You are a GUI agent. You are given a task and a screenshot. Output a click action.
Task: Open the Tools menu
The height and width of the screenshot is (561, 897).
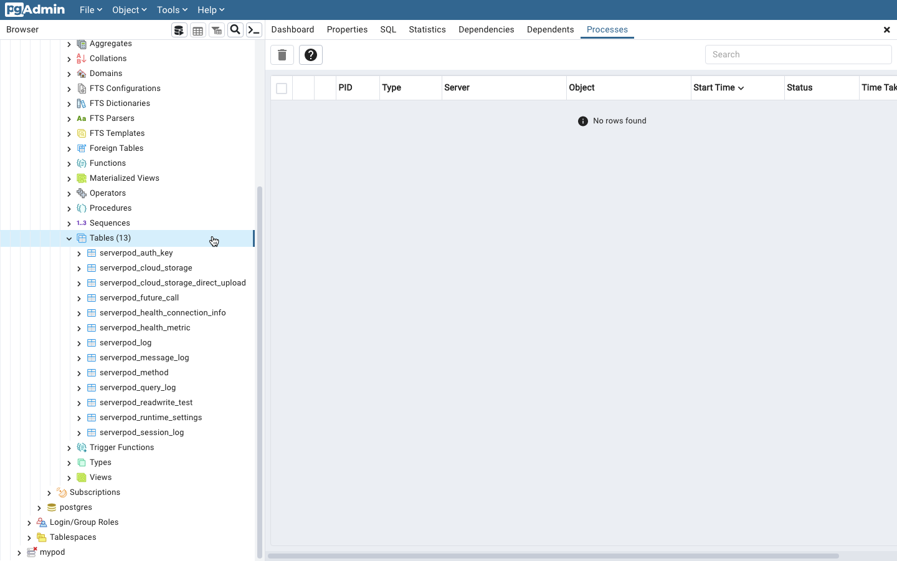(x=172, y=10)
